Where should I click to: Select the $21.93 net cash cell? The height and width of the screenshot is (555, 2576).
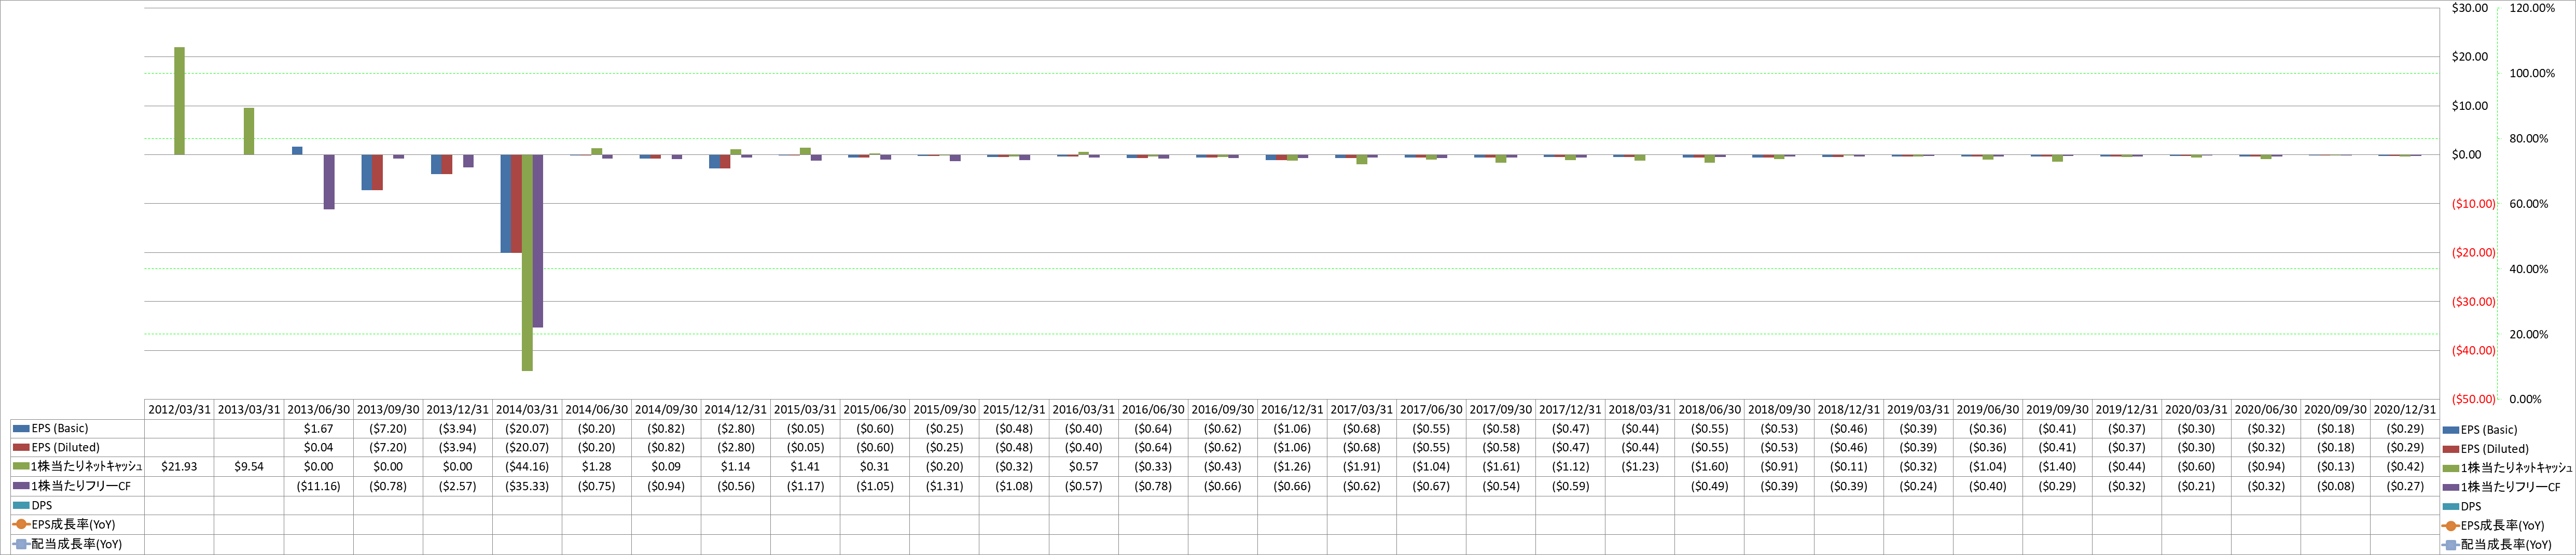[x=180, y=466]
